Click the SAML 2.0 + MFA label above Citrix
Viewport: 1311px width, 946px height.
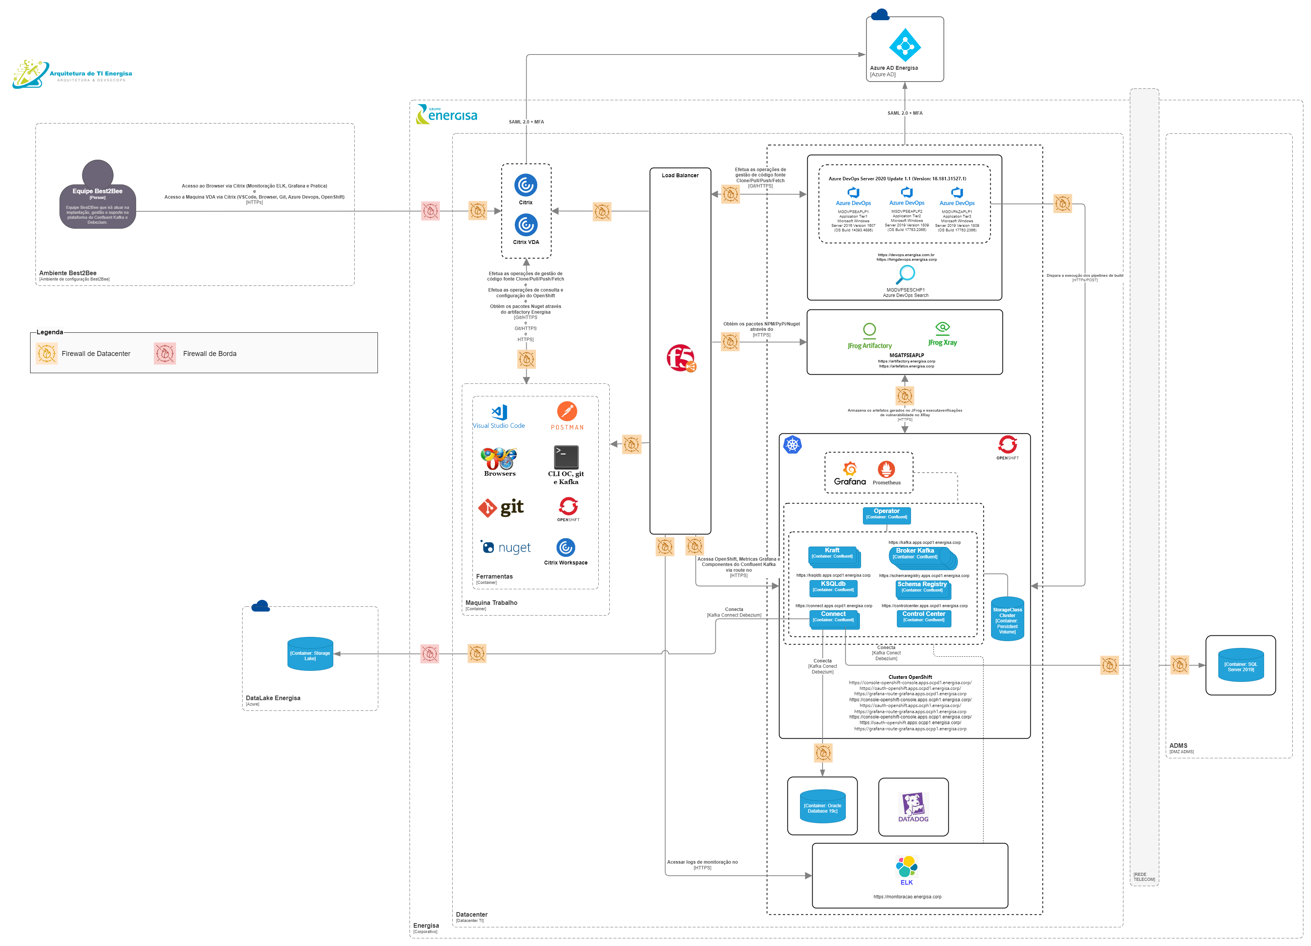pos(526,122)
